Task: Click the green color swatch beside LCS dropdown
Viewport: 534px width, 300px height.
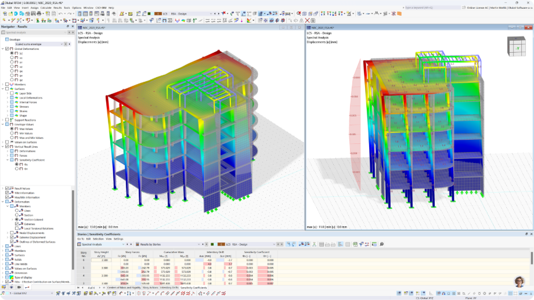Action: 149,13
